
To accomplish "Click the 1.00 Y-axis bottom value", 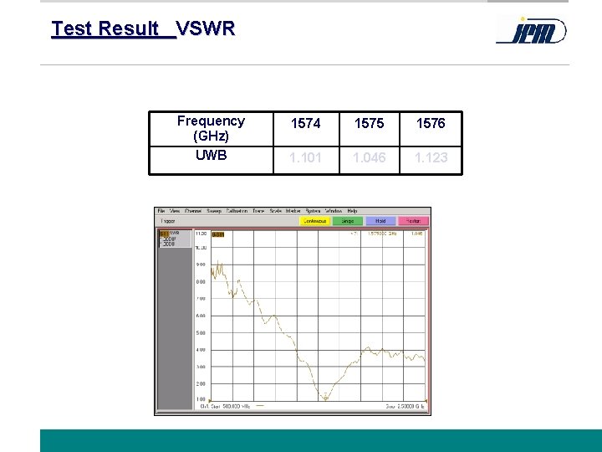I will (201, 400).
